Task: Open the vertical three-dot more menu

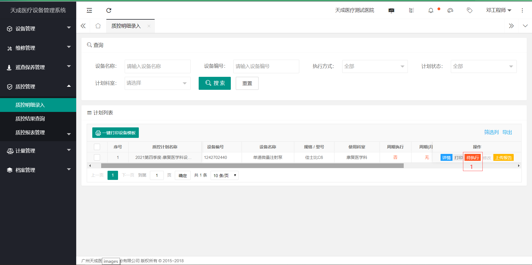Action: click(522, 11)
